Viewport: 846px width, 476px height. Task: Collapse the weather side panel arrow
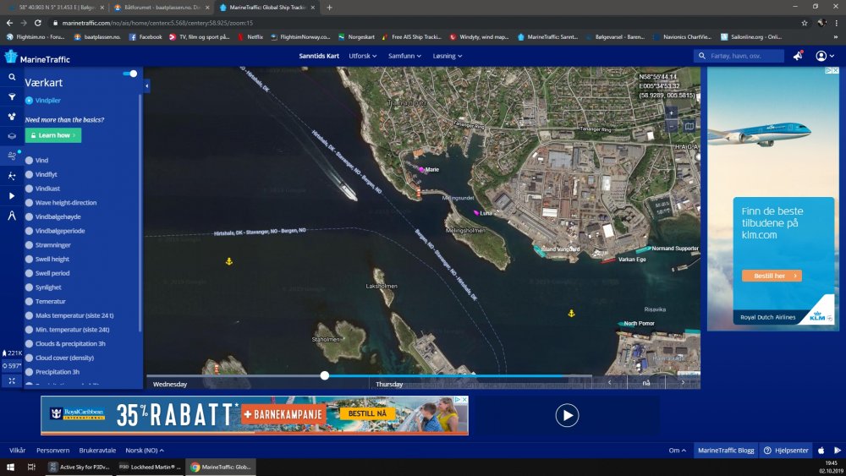click(146, 85)
